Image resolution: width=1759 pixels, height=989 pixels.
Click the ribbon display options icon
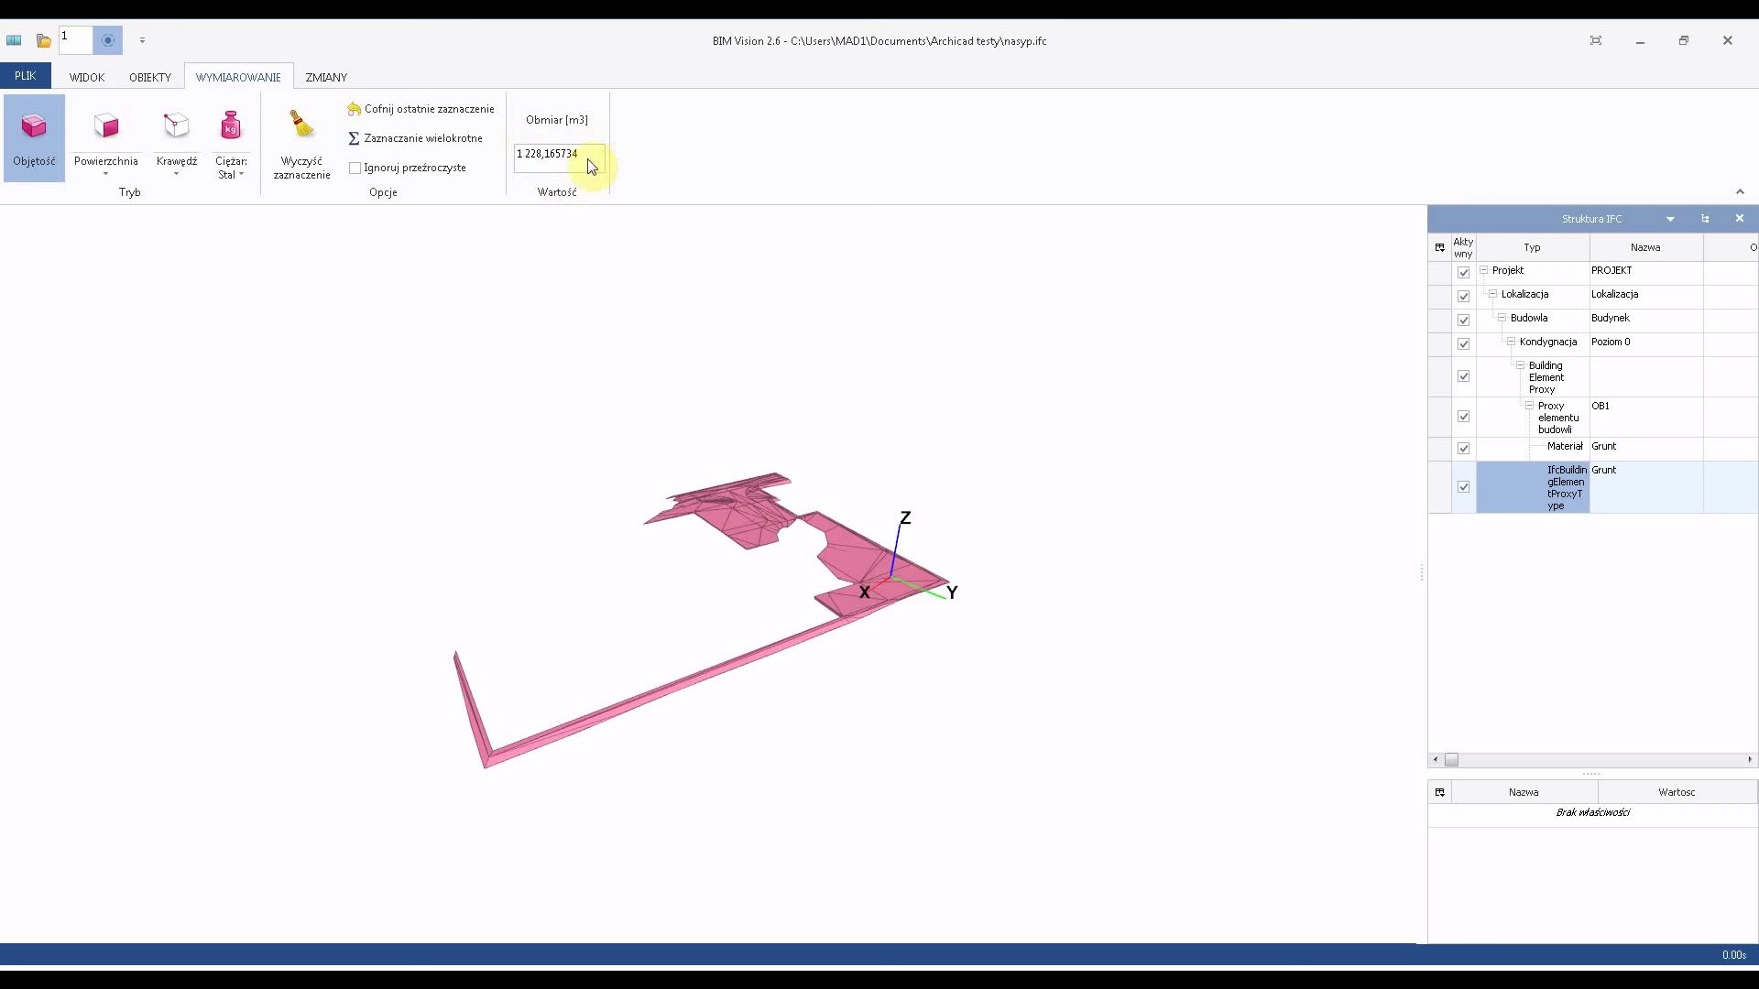coord(1596,40)
